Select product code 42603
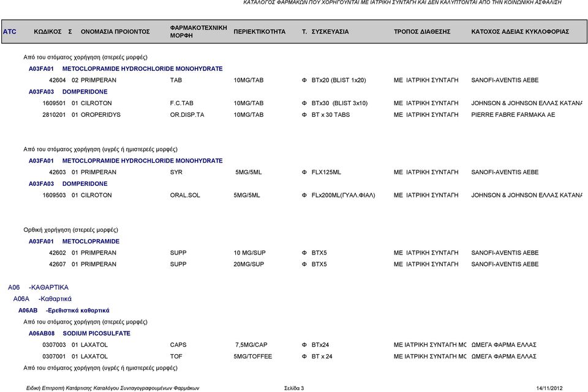Viewport: 588px width, 392px height. pos(58,172)
